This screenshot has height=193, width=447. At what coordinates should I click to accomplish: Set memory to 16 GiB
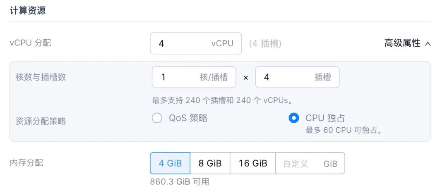click(252, 163)
